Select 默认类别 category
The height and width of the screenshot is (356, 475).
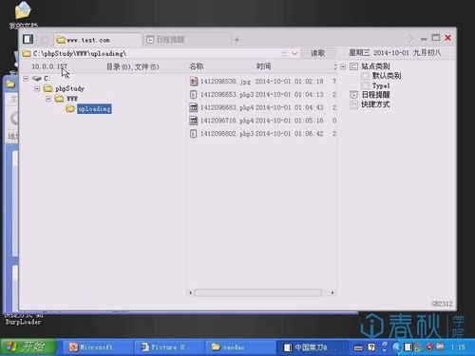point(387,76)
